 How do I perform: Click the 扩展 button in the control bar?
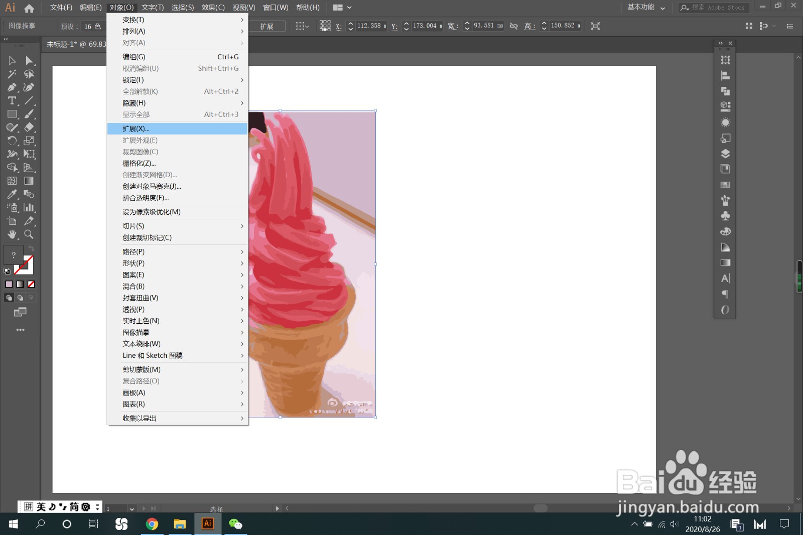coord(266,27)
